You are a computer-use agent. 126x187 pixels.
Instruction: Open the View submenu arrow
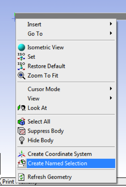pyautogui.click(x=111, y=98)
